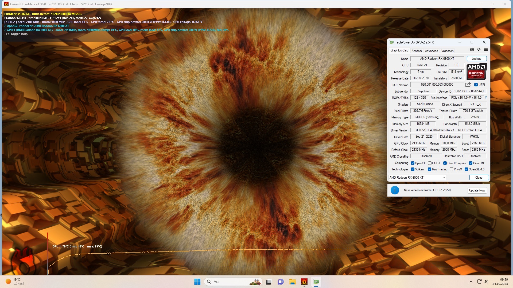Toggle the PhysX checkbox
This screenshot has width=513, height=288.
(x=451, y=169)
